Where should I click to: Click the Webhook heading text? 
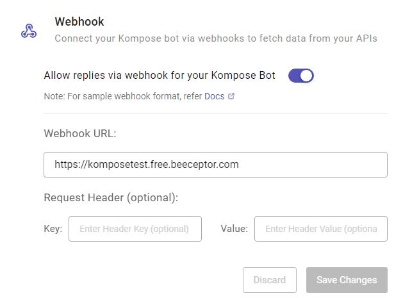79,22
